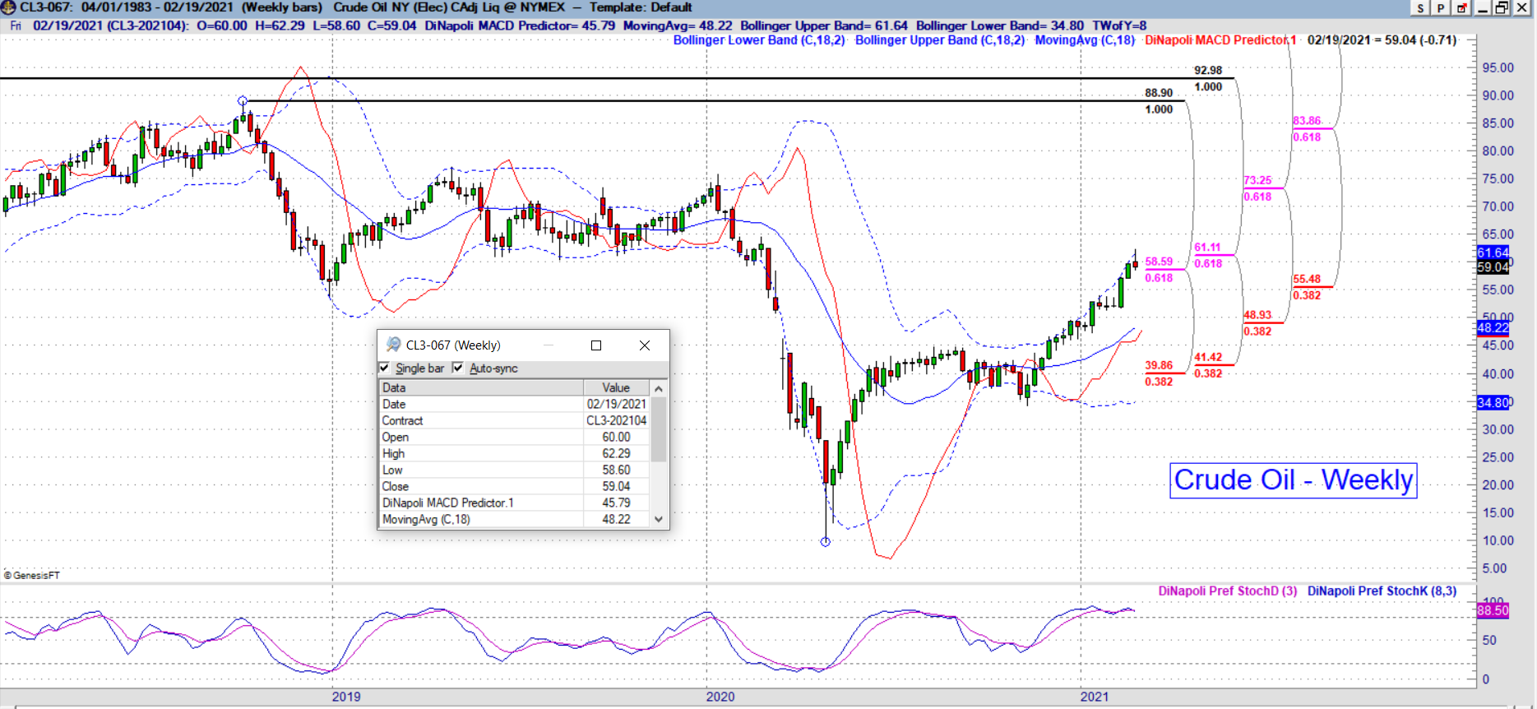
Task: Open the chart icon menu beside CL3-067 title
Action: tap(8, 7)
